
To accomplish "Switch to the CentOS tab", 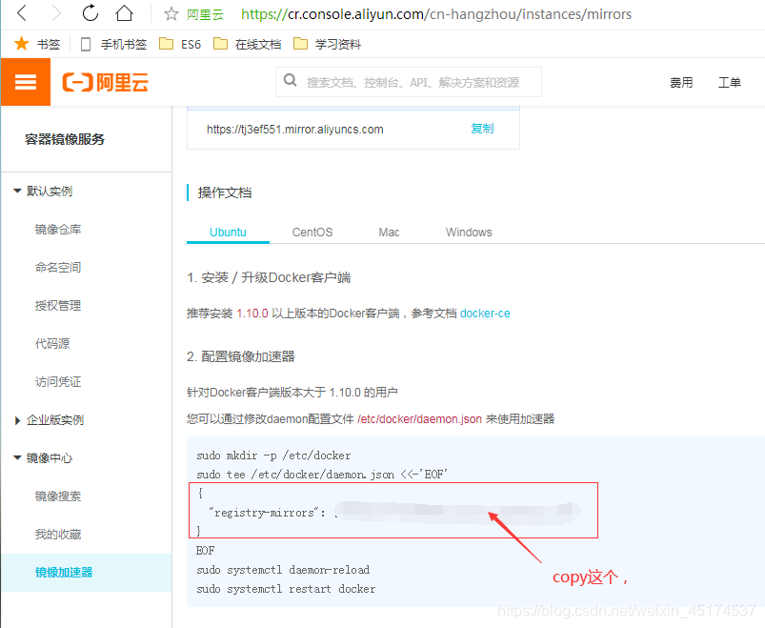I will click(x=312, y=233).
